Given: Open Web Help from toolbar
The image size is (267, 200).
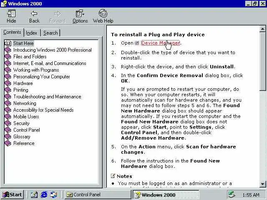Looking at the screenshot, I should pyautogui.click(x=103, y=16).
